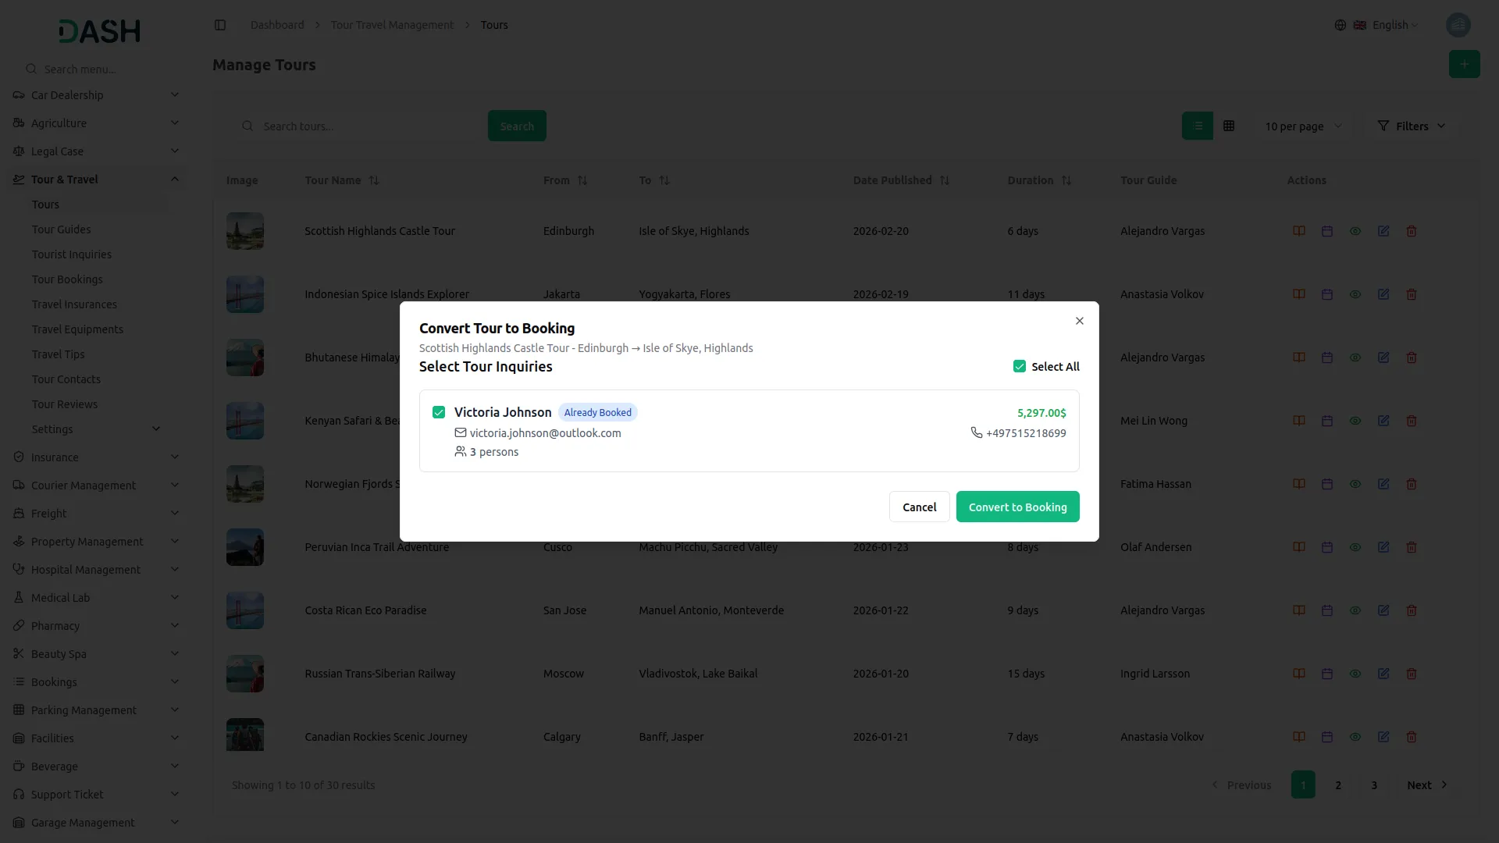Go to Tourist Inquiries menu item

[x=72, y=254]
